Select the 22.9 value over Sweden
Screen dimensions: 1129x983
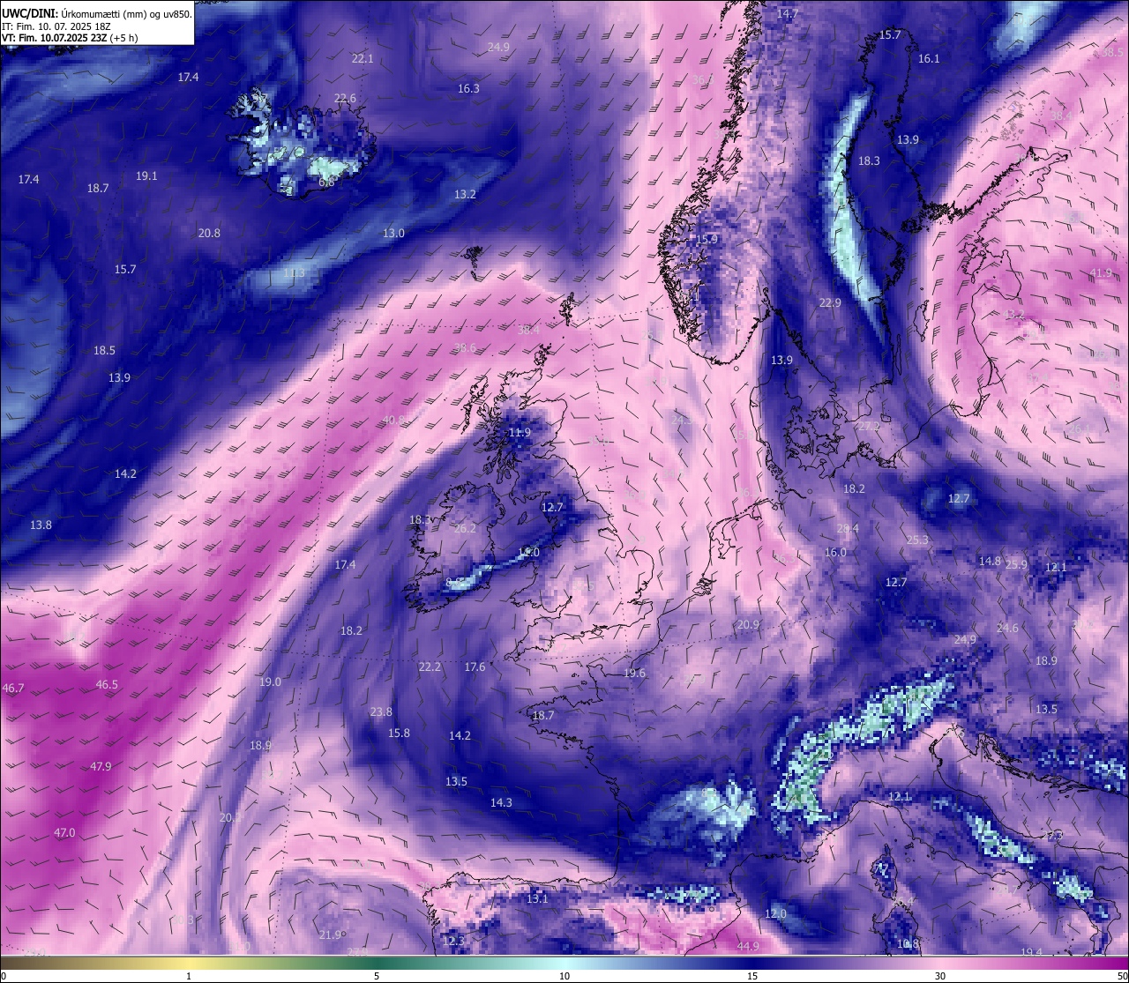830,303
